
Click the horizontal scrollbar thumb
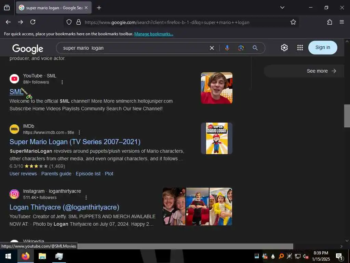[x=185, y=246]
